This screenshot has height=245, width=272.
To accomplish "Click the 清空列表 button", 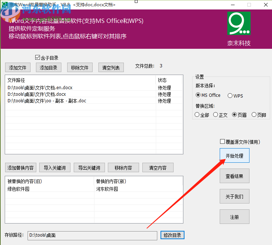I will click(111, 67).
